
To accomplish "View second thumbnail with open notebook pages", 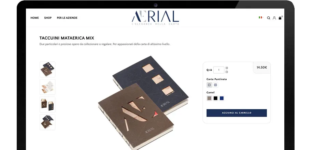I will pos(47,87).
